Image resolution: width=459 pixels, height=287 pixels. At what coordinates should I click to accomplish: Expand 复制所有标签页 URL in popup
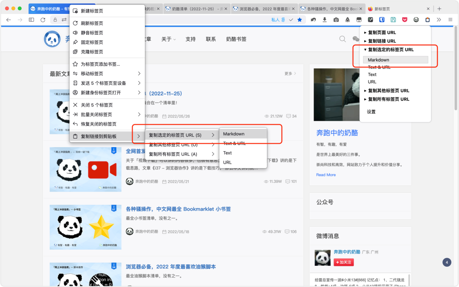tap(386, 99)
